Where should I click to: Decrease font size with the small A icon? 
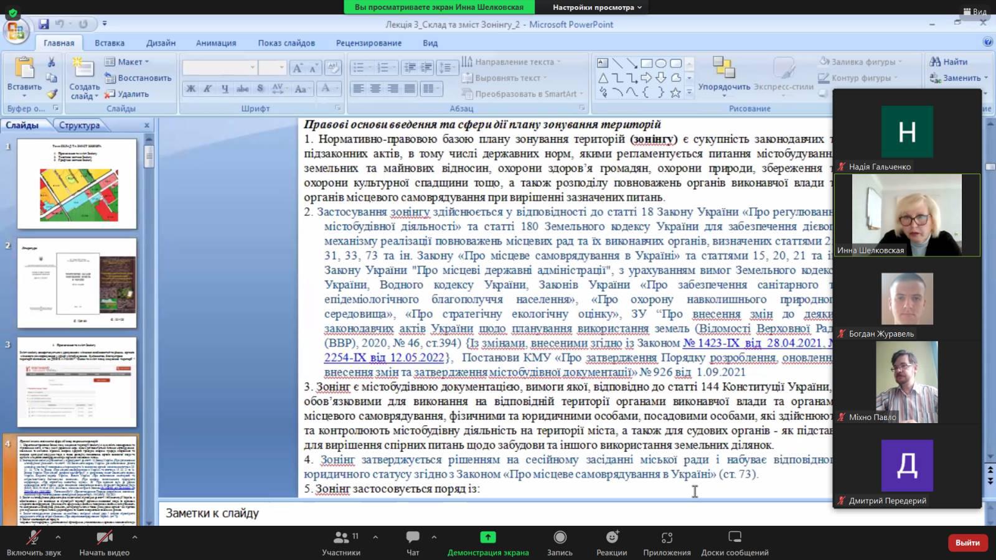(313, 68)
